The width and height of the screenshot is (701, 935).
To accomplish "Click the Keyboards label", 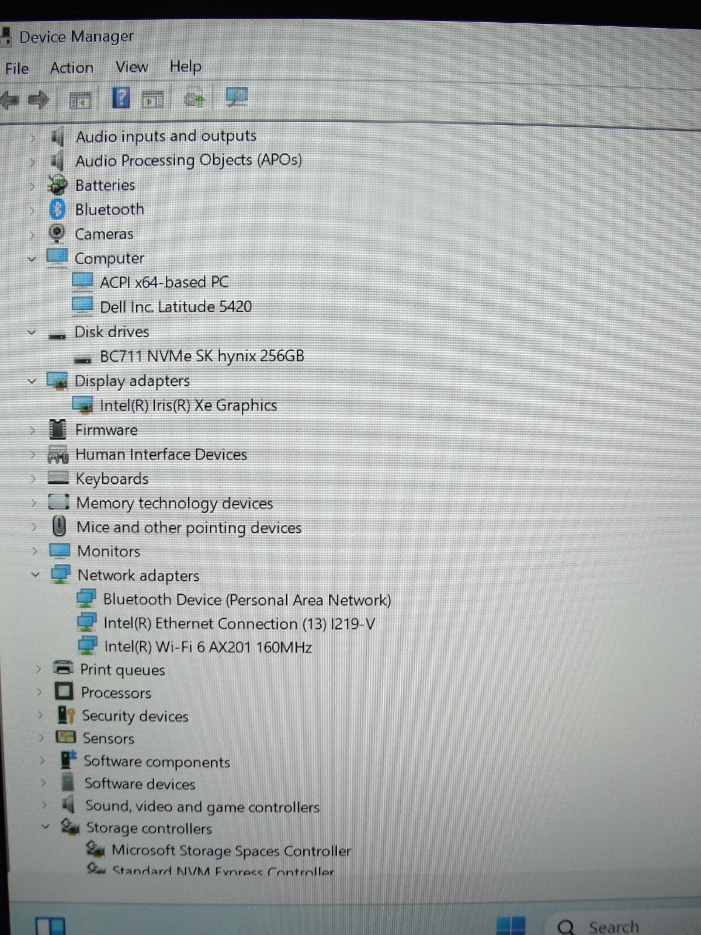I will pos(112,479).
